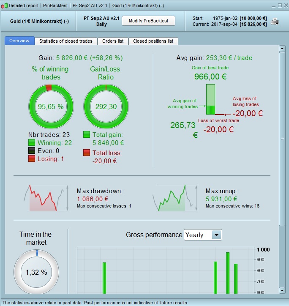The height and width of the screenshot is (306, 289).
Task: Close the Detailed report window
Action: click(286, 5)
